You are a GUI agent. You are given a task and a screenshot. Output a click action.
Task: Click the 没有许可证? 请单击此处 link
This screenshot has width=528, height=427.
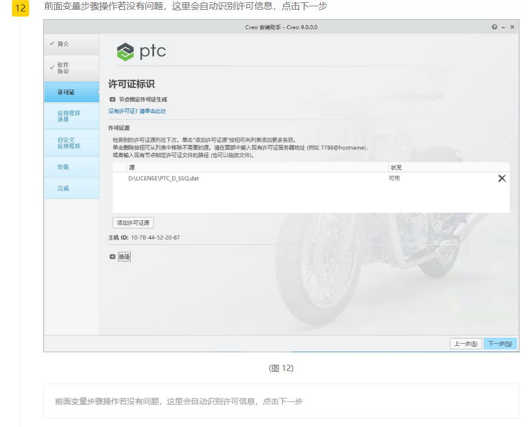point(137,111)
